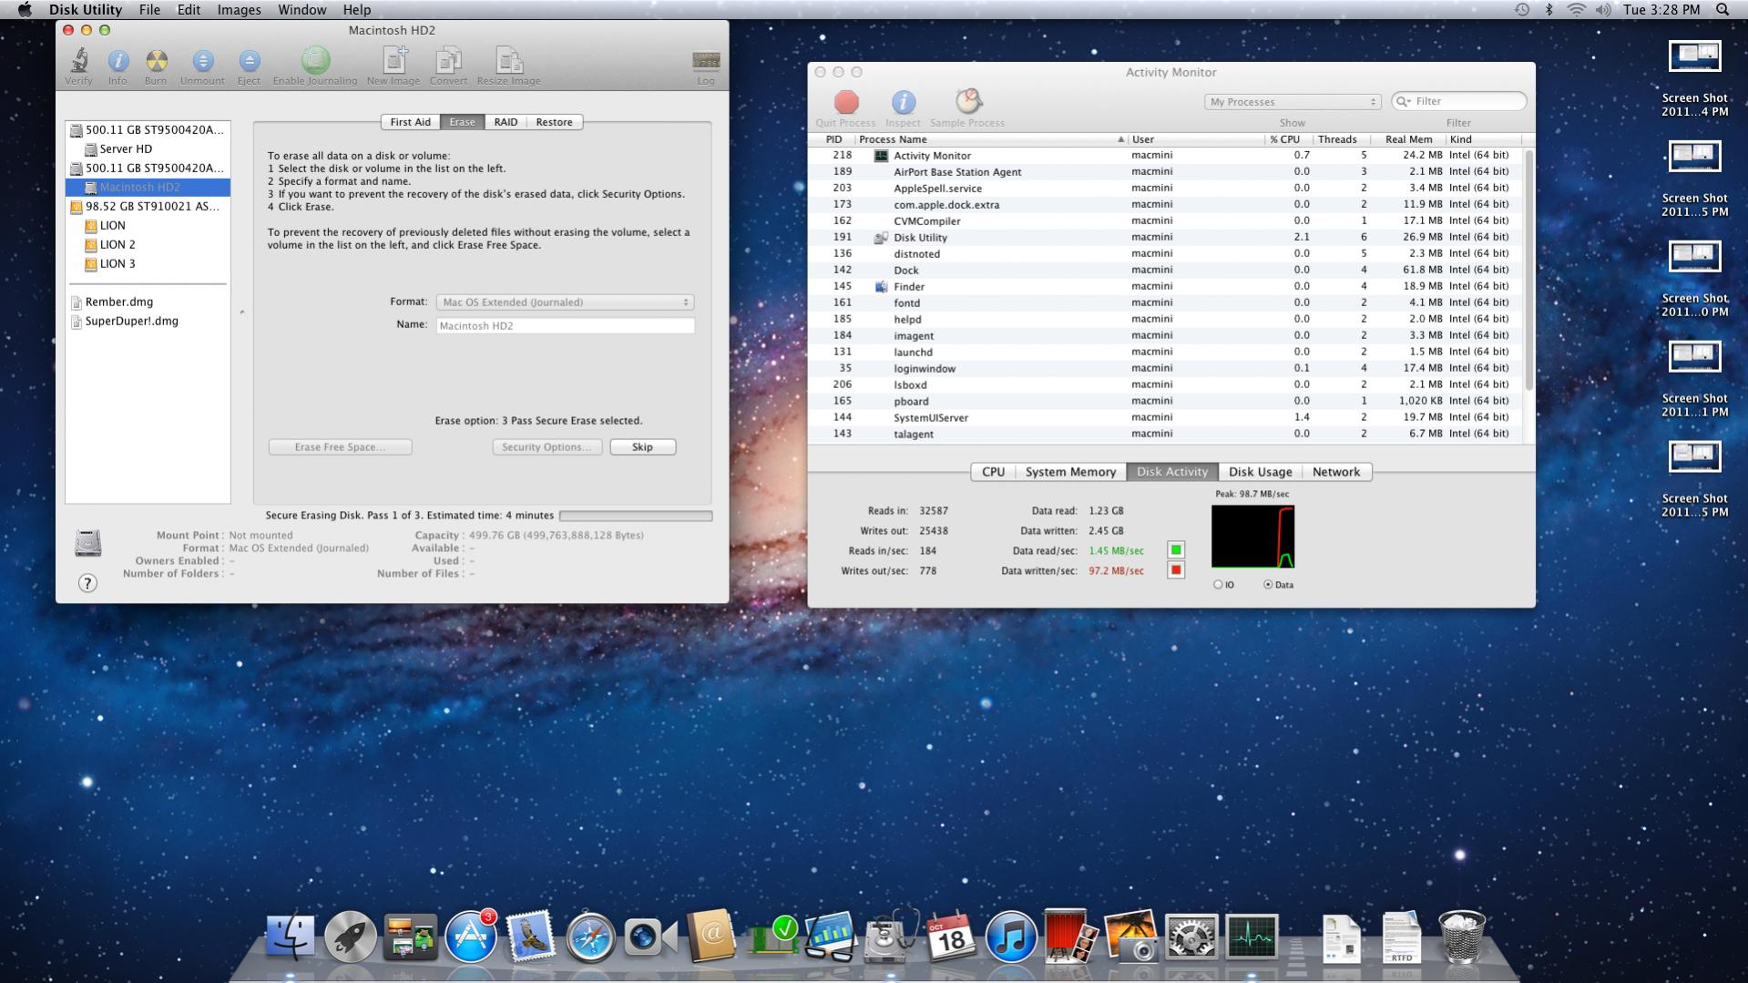The image size is (1748, 983).
Task: Click the Sample Process icon
Action: [967, 102]
